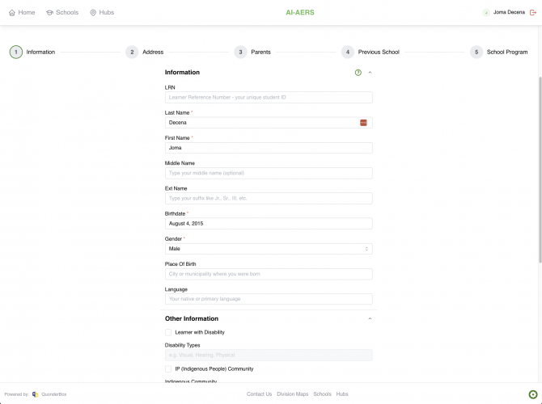Image resolution: width=542 pixels, height=404 pixels.
Task: Click the green circular icon in footer corner
Action: click(x=532, y=394)
